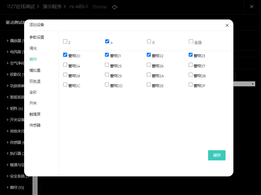Click the right arrow of horizontal scrollbar
The height and width of the screenshot is (195, 261).
coord(253,84)
